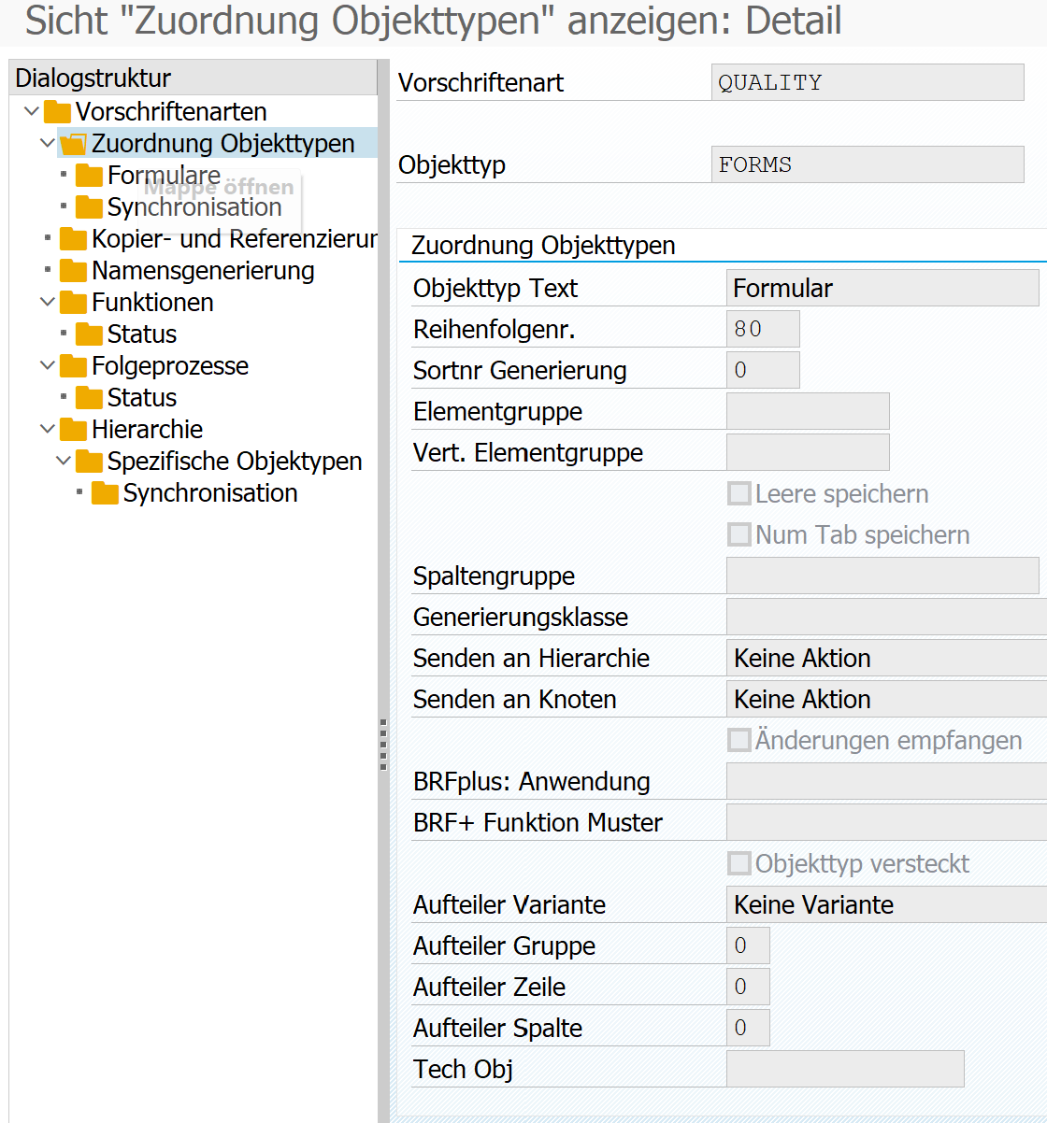Click the Objekttyp Text field showing Formular
The height and width of the screenshot is (1123, 1047).
click(x=882, y=288)
